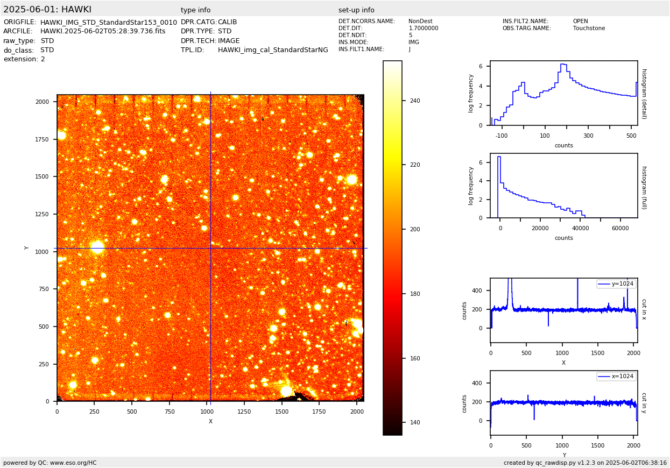Image resolution: width=670 pixels, height=468 pixels.
Task: Click the OBS.TARG.NAME value Touchstone
Action: click(x=589, y=29)
